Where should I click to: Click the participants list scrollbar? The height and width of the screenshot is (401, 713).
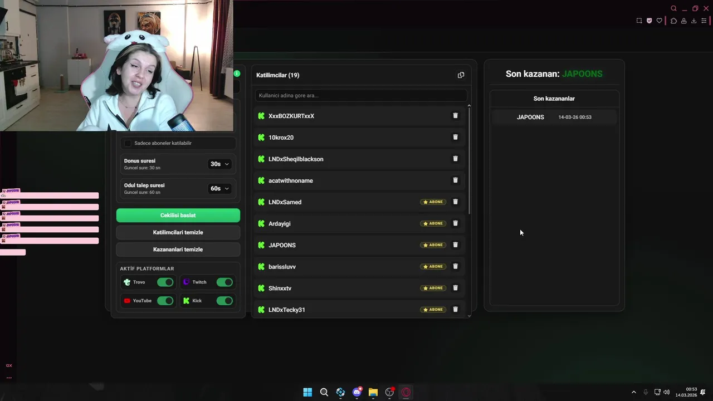point(469,162)
